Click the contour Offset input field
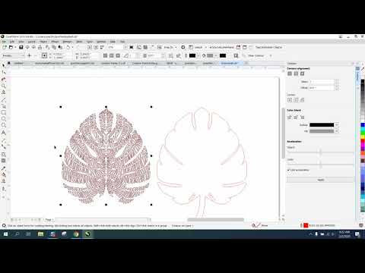 [x=322, y=88]
